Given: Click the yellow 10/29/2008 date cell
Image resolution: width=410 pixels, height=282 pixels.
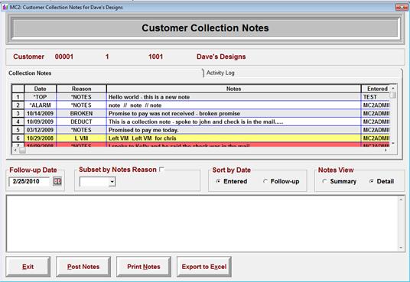Looking at the screenshot, I should pyautogui.click(x=41, y=138).
